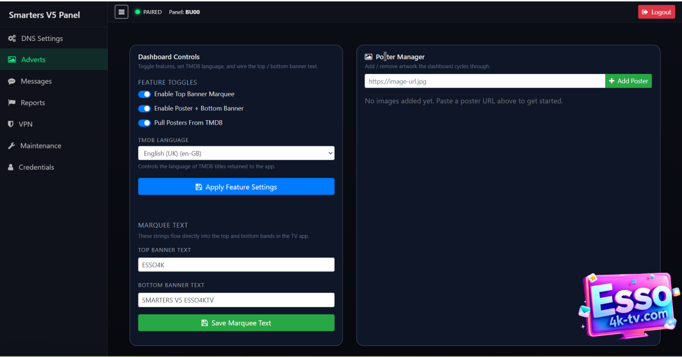This screenshot has height=357, width=682.
Task: Click the VPN shield icon
Action: (x=11, y=124)
